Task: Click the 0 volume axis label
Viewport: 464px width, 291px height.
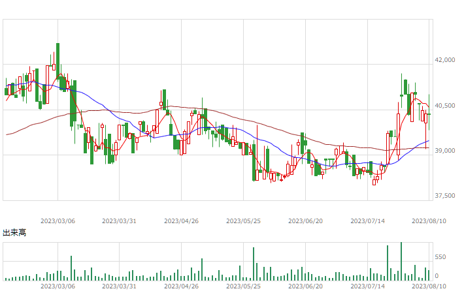Action: coord(437,276)
